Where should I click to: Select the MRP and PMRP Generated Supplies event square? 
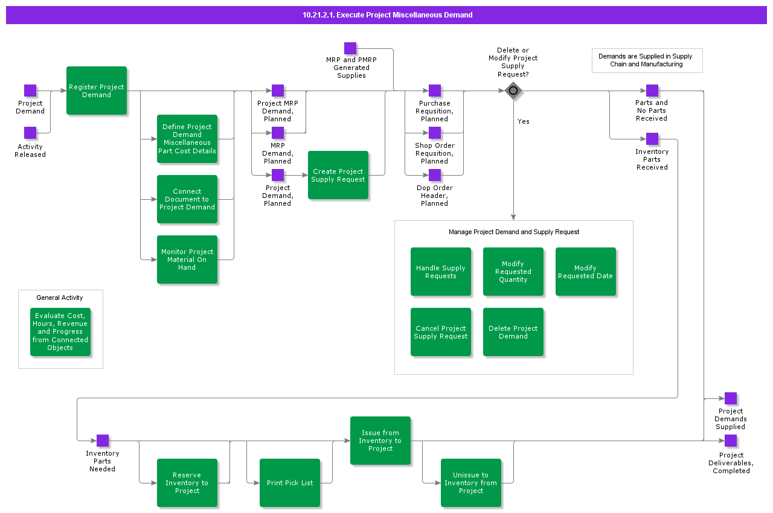point(350,48)
